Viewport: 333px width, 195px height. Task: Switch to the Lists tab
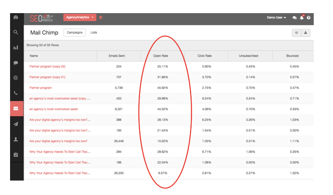(94, 32)
